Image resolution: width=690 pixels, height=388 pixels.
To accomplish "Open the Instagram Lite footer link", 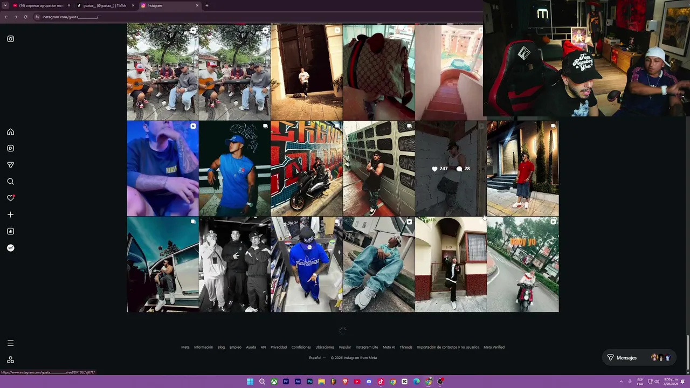I will 367,347.
